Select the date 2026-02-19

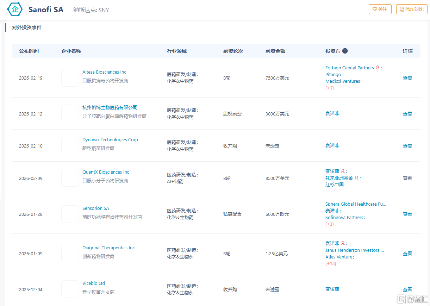31,78
